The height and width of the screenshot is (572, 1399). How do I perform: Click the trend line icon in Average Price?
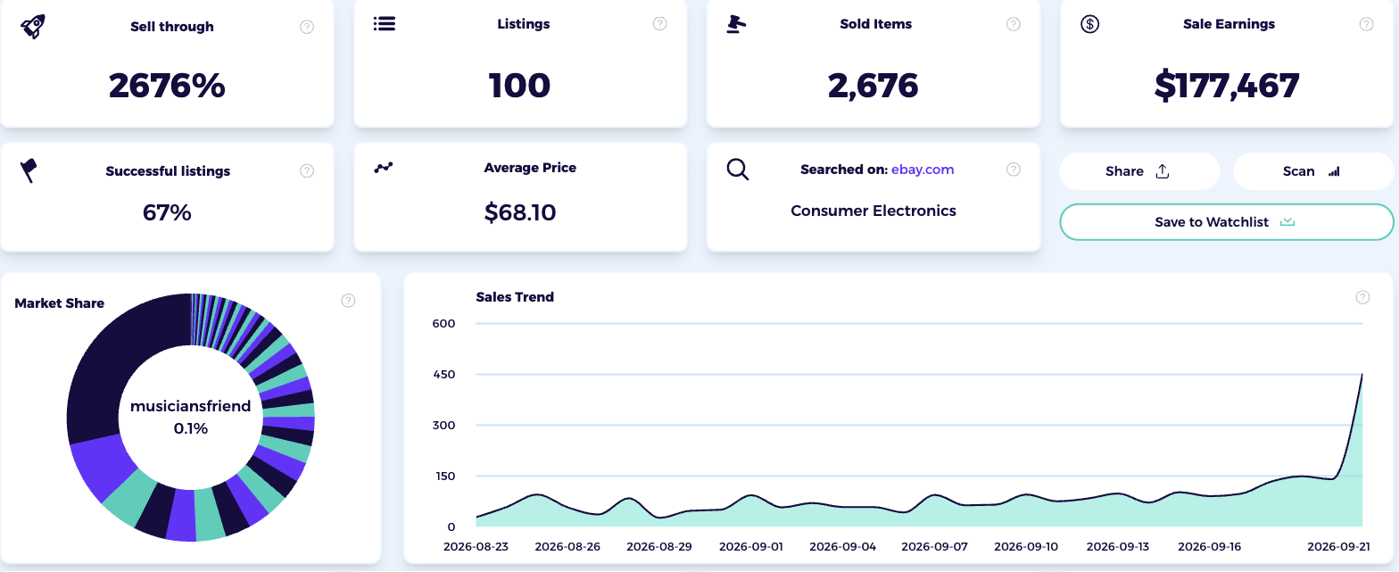[384, 167]
